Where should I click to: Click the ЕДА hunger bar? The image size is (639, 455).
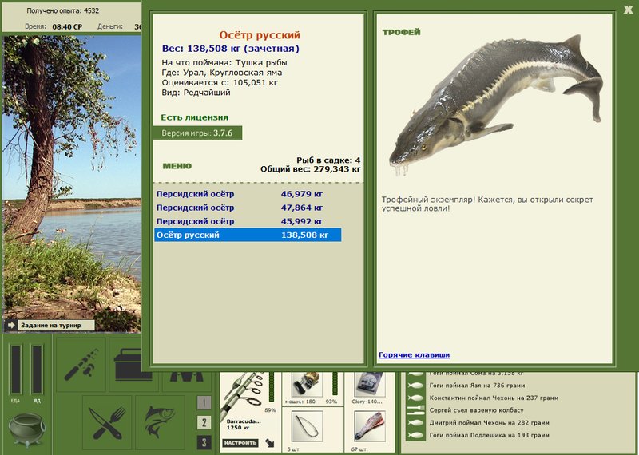point(16,369)
